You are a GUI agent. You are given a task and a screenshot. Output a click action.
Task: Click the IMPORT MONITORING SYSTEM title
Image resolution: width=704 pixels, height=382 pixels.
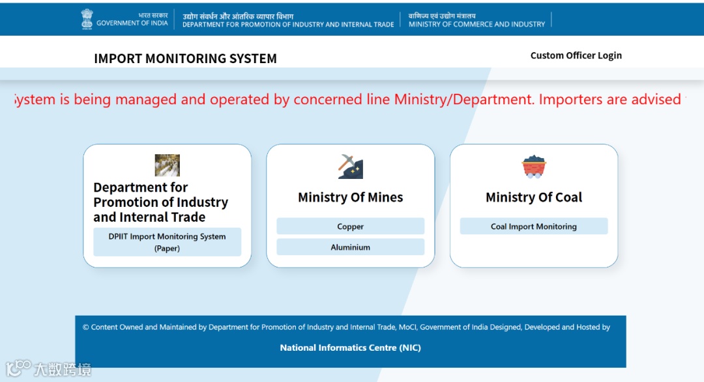(x=185, y=59)
